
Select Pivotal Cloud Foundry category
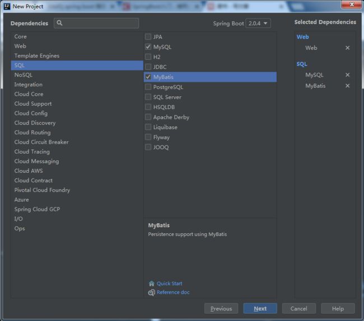point(77,190)
